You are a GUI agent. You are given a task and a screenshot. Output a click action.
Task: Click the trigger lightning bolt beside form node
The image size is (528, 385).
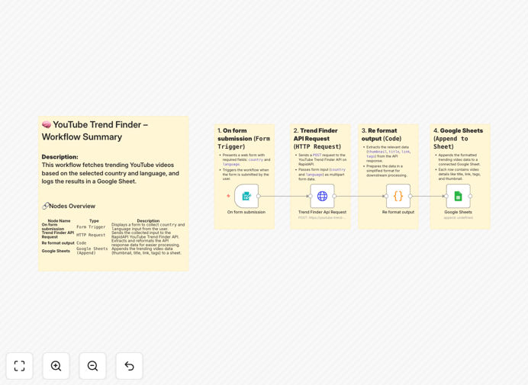tap(228, 196)
